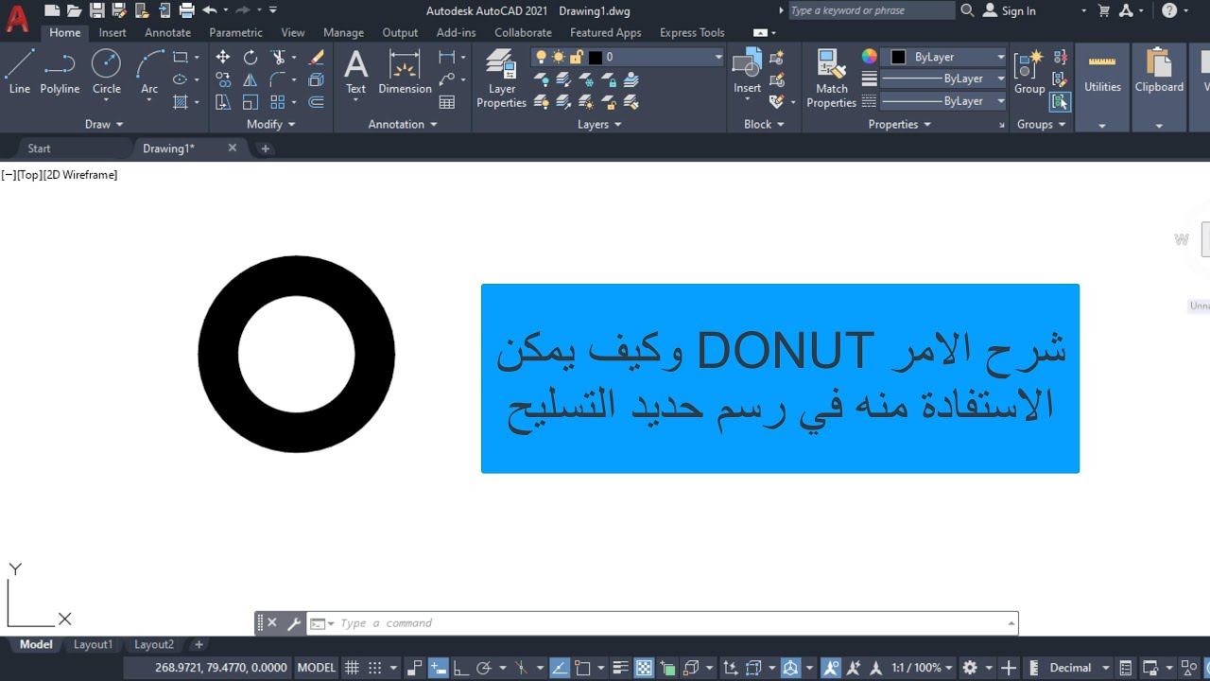
Task: Activate the Mirror tool
Action: point(251,79)
